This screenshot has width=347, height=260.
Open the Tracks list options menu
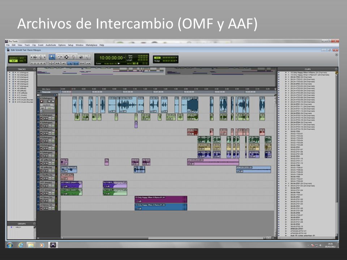pyautogui.click(x=34, y=69)
